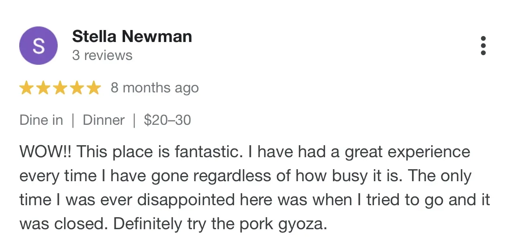The height and width of the screenshot is (252, 517).
Task: Click the $20–30 price range label
Action: tap(168, 120)
